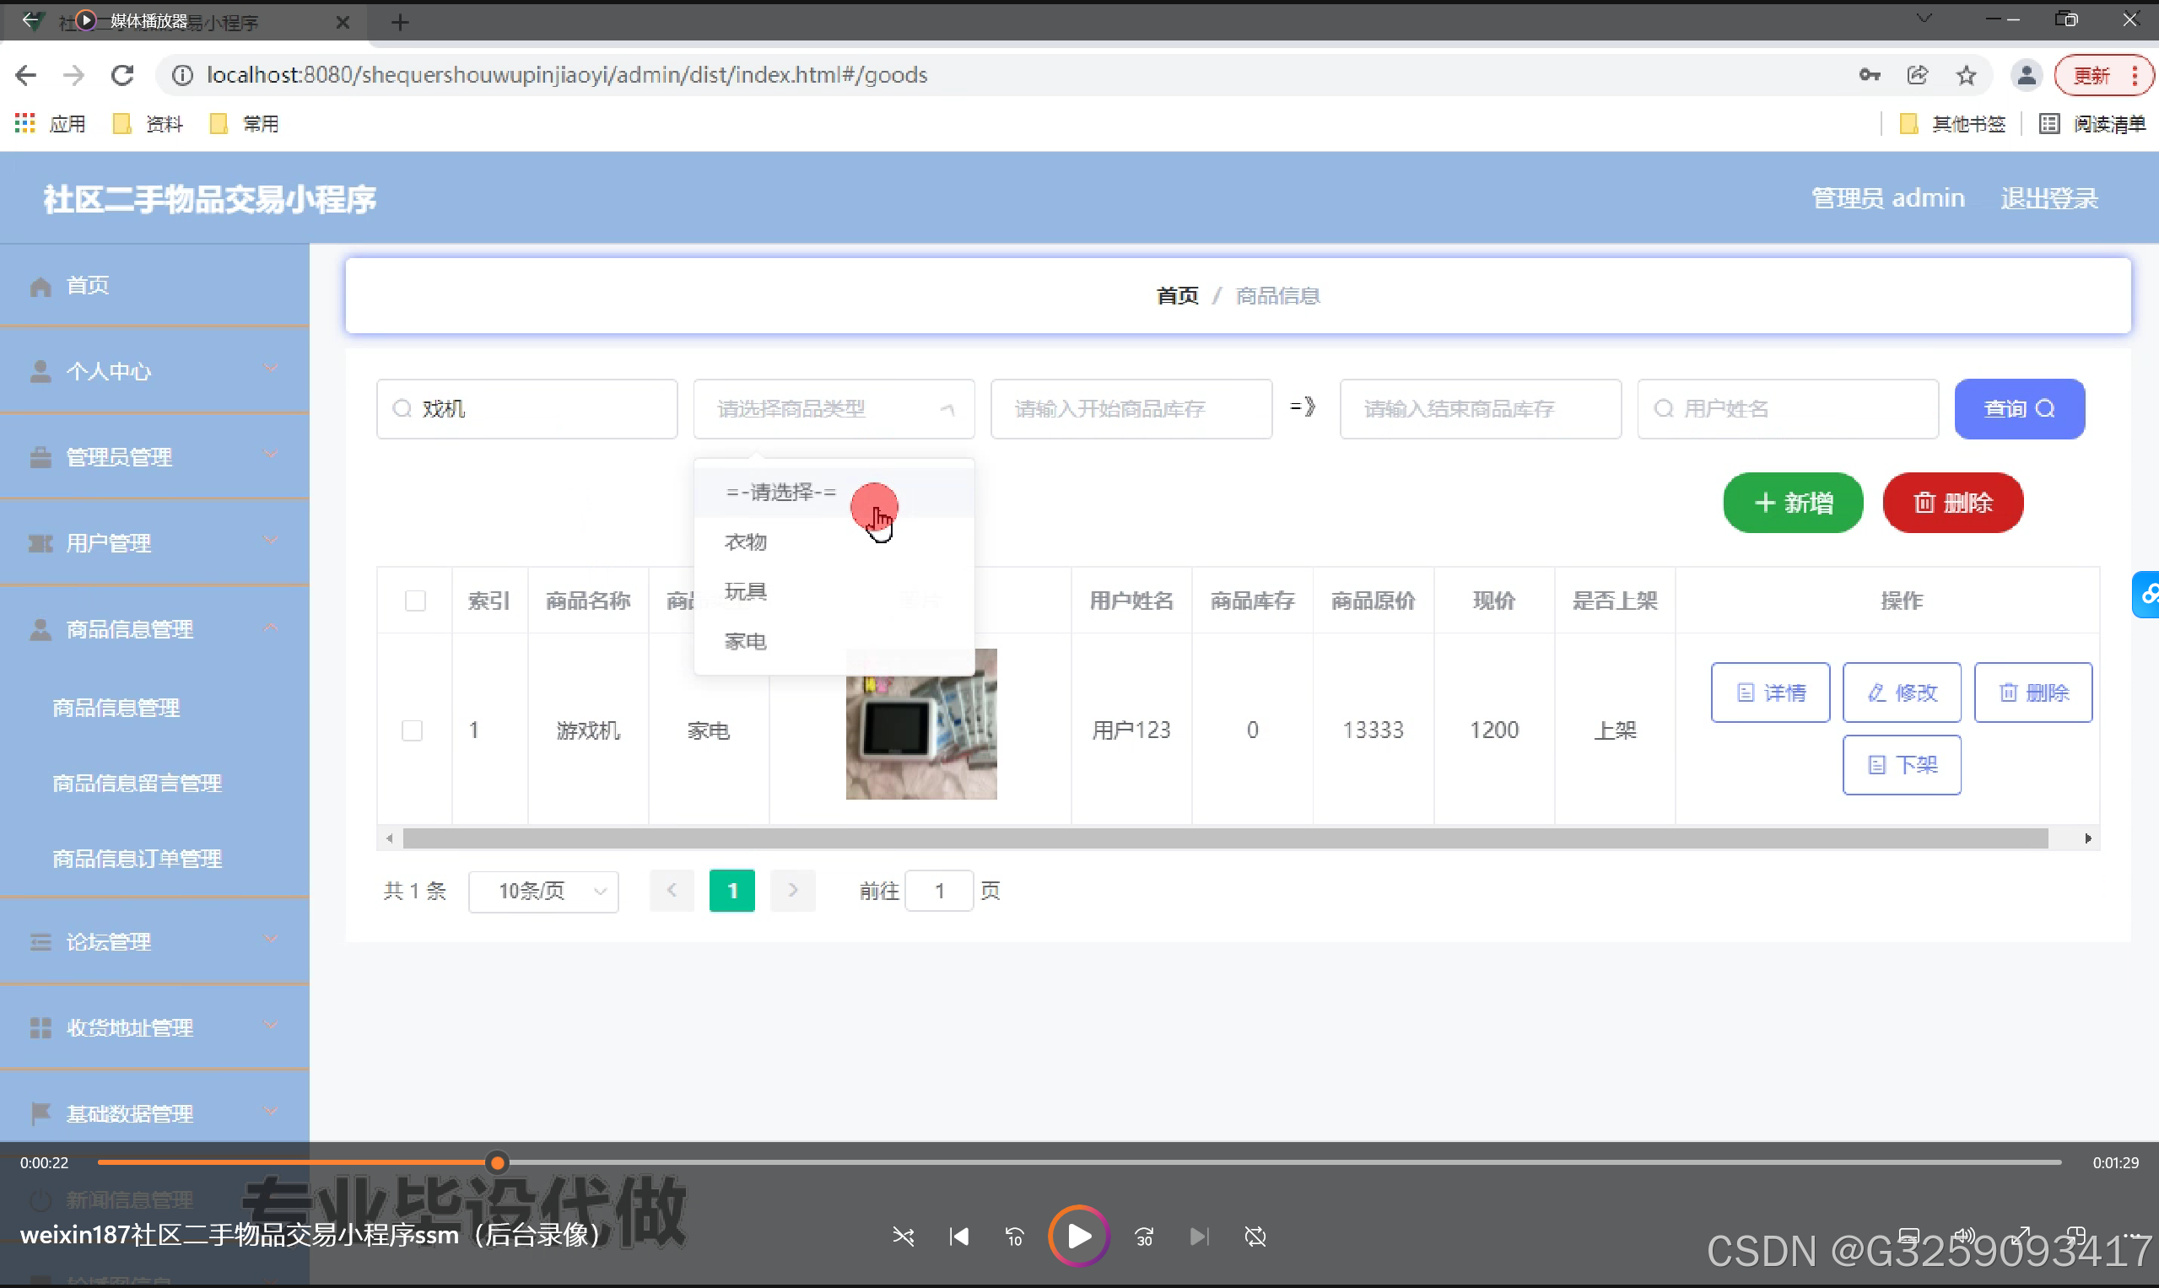Image resolution: width=2159 pixels, height=1288 pixels.
Task: Rewind 10 seconds in the player
Action: click(1014, 1236)
